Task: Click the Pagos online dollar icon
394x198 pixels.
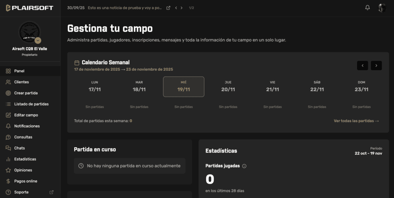Action: 8,181
